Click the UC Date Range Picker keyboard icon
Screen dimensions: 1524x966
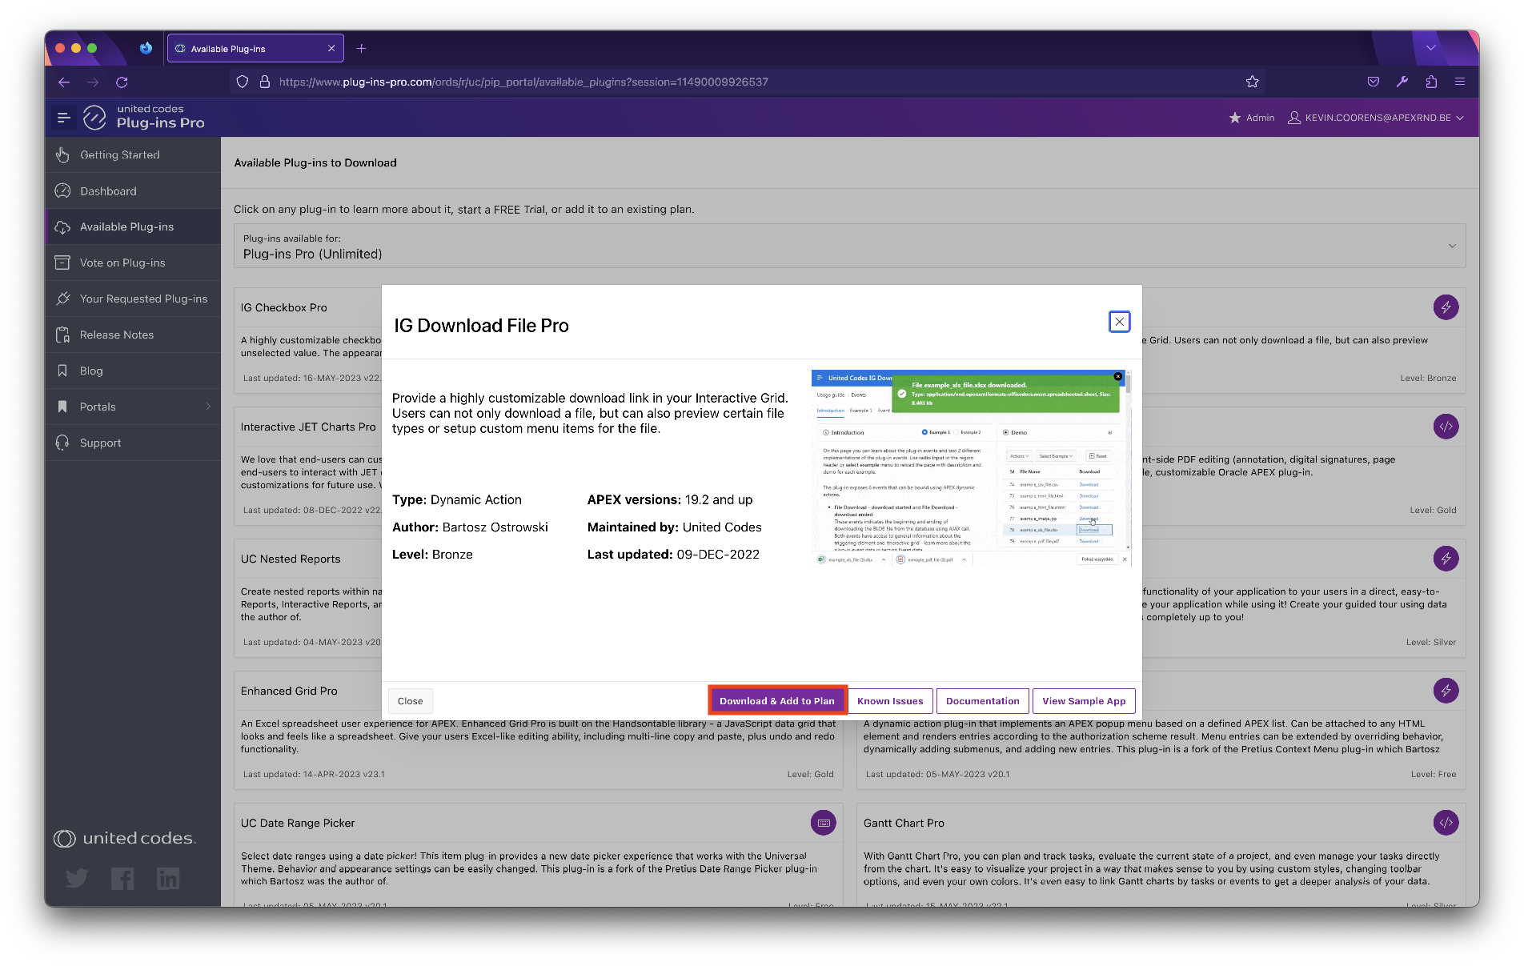823,823
